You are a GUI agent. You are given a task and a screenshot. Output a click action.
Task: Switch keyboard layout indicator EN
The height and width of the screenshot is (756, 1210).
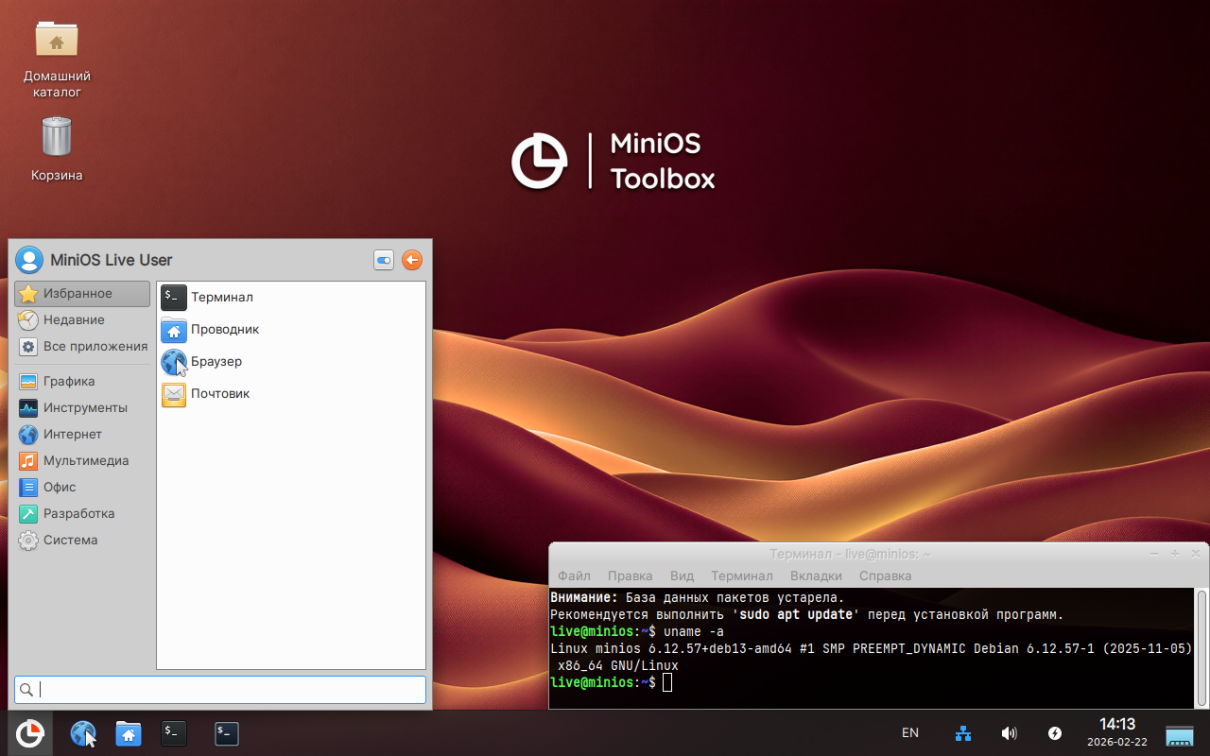click(910, 733)
